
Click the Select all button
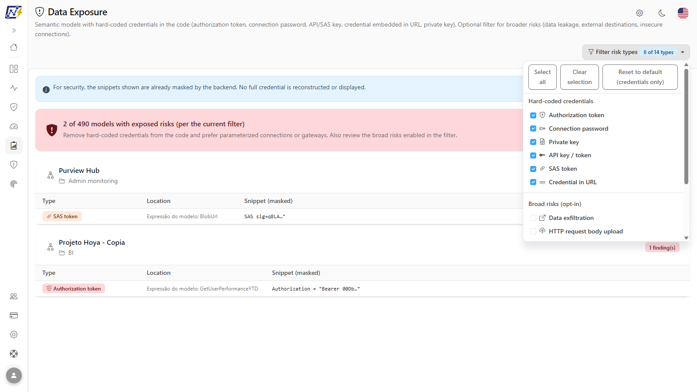pos(542,77)
